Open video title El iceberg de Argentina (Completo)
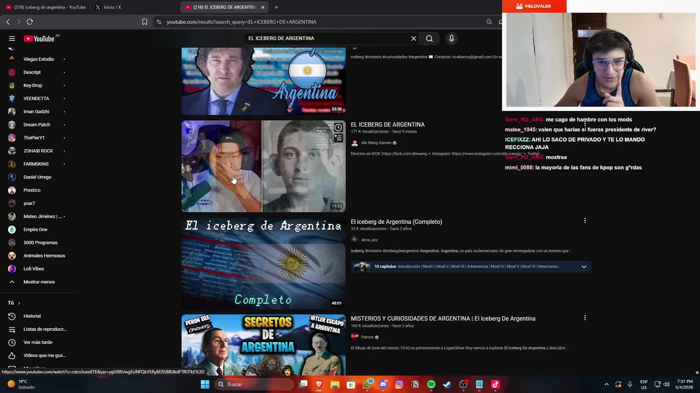This screenshot has height=393, width=700. pos(396,222)
